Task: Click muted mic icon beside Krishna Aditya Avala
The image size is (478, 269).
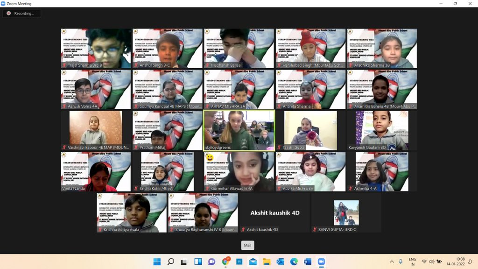Action: [100, 230]
